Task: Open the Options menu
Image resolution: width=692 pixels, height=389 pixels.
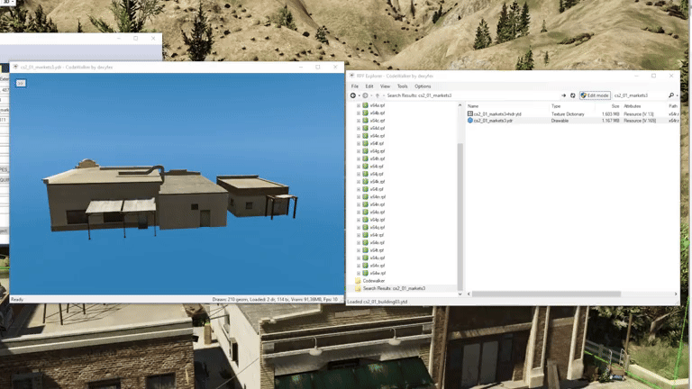Action: (423, 86)
